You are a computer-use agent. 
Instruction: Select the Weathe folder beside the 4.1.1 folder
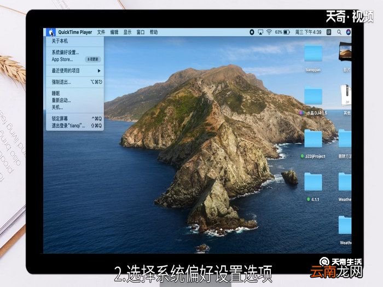pyautogui.click(x=345, y=182)
